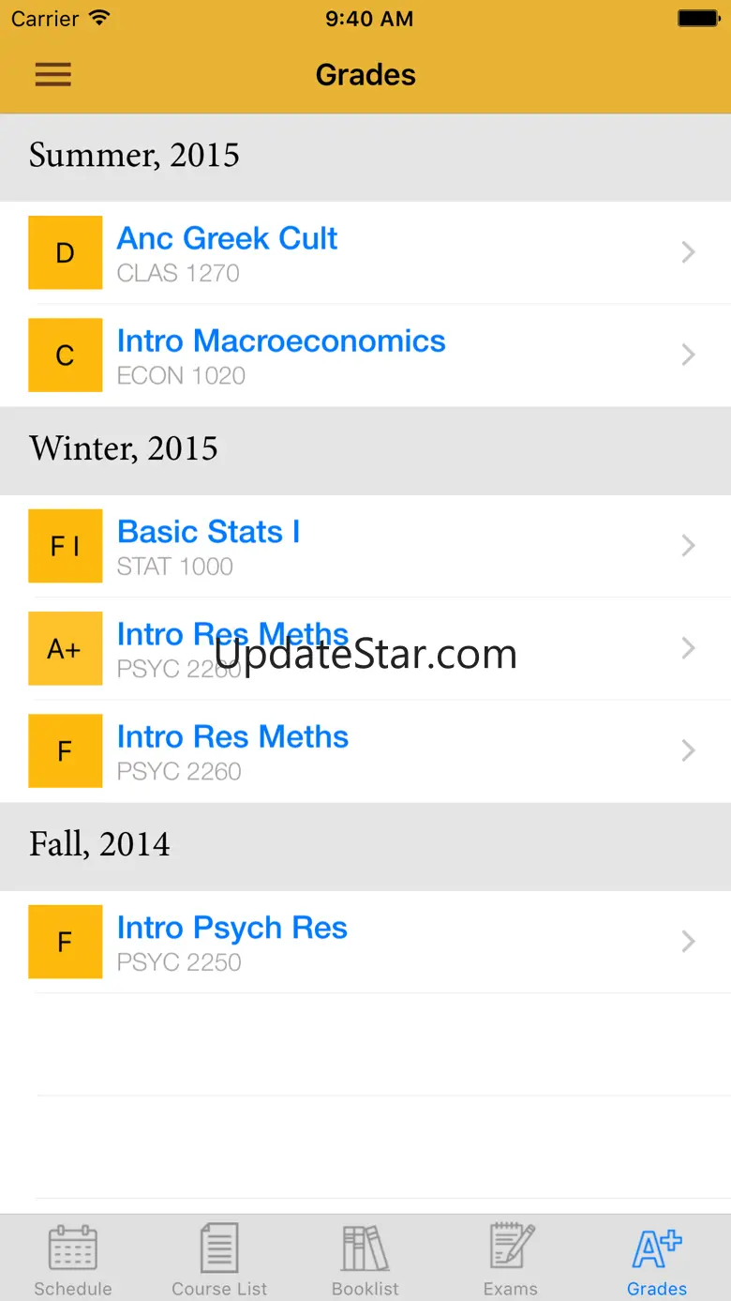The height and width of the screenshot is (1301, 731).
Task: Switch to the Exams tab label
Action: pyautogui.click(x=511, y=1289)
